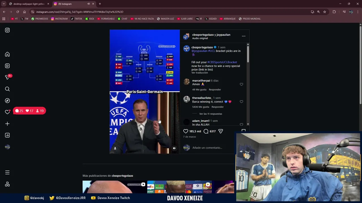Open comments bubble beside 6317
This screenshot has height=203, width=362.
pyautogui.click(x=206, y=131)
